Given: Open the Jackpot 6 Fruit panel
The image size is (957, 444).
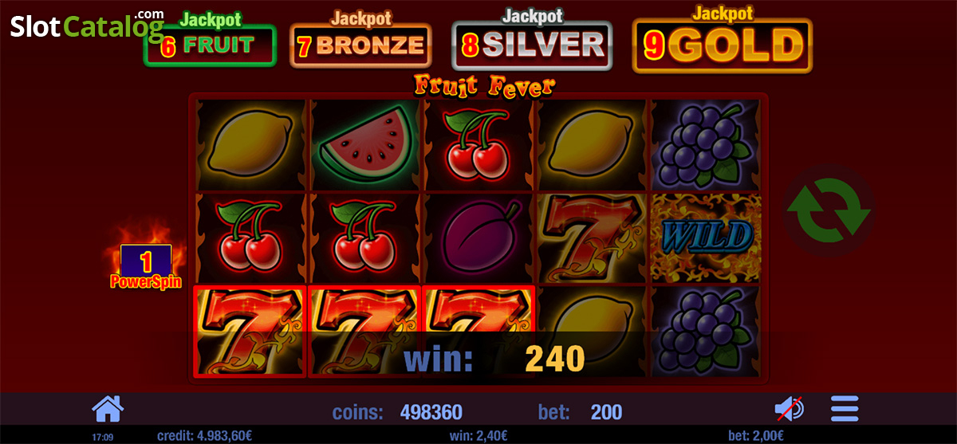Looking at the screenshot, I should click(210, 38).
